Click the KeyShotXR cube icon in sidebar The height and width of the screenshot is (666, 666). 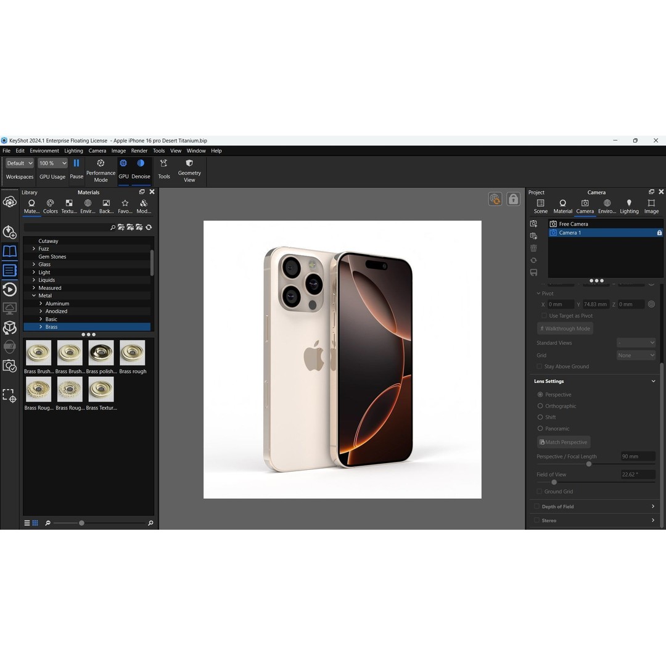coord(9,327)
